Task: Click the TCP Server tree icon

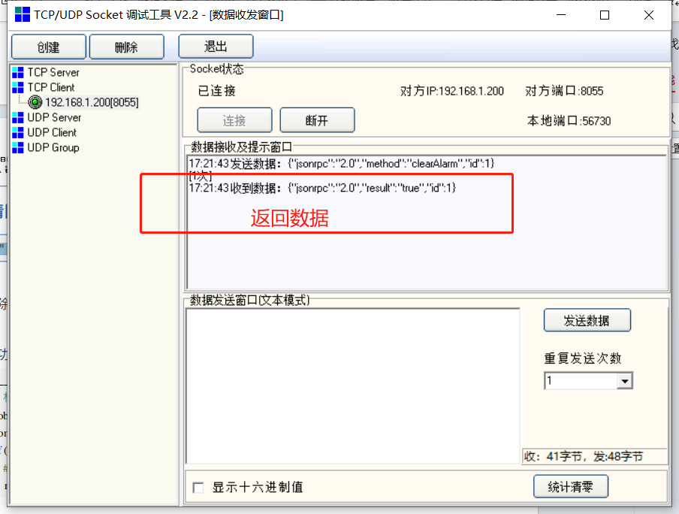Action: click(x=18, y=73)
